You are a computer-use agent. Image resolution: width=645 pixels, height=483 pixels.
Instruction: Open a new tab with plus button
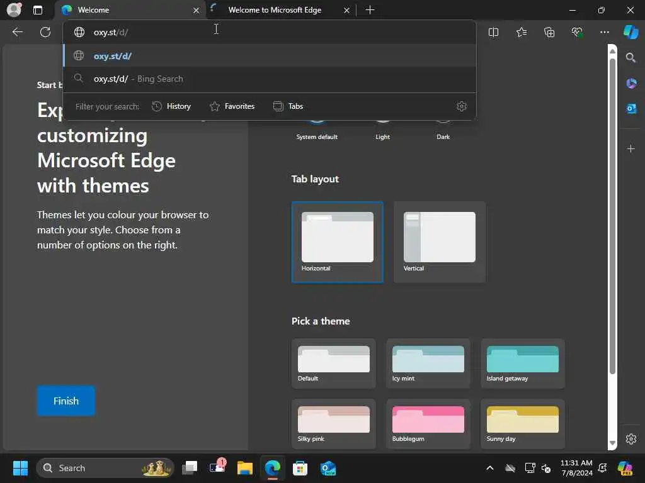[370, 10]
